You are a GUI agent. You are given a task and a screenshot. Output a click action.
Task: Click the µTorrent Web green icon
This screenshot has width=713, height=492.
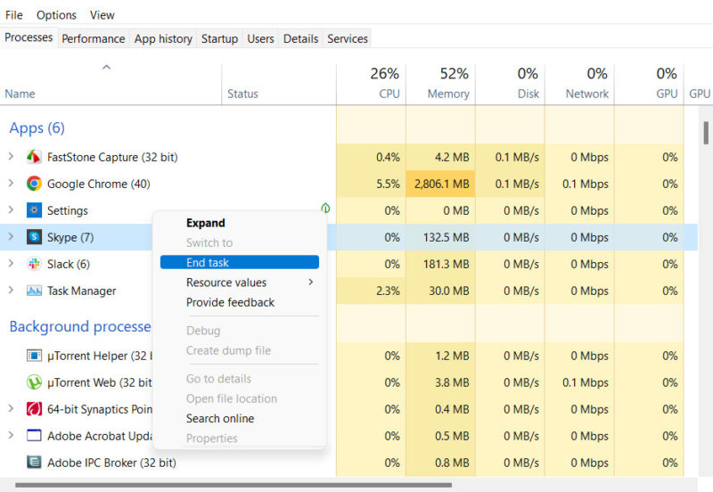[x=34, y=382]
